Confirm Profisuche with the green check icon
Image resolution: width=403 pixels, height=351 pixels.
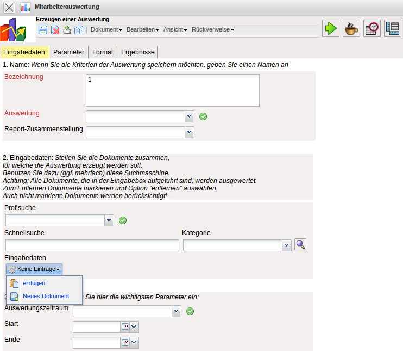[123, 220]
